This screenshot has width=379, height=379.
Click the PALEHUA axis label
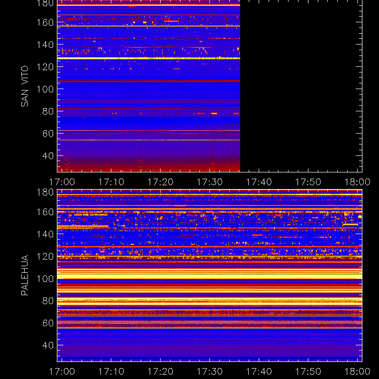pyautogui.click(x=25, y=275)
